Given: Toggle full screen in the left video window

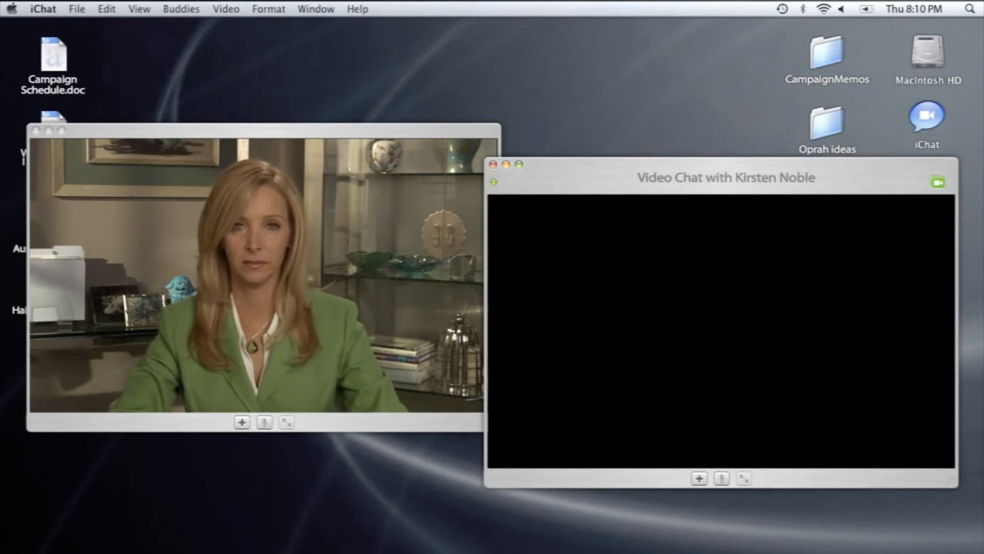Looking at the screenshot, I should coord(286,422).
